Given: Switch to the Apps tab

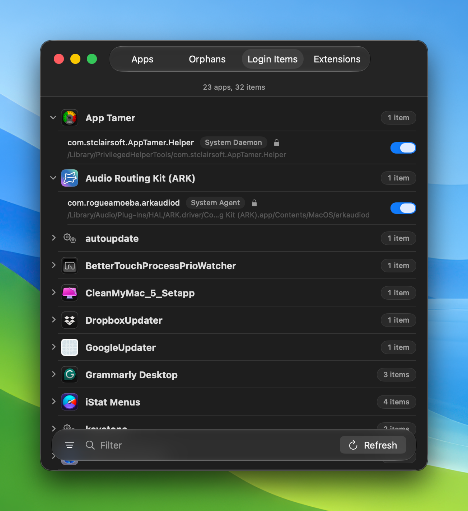Looking at the screenshot, I should (142, 59).
